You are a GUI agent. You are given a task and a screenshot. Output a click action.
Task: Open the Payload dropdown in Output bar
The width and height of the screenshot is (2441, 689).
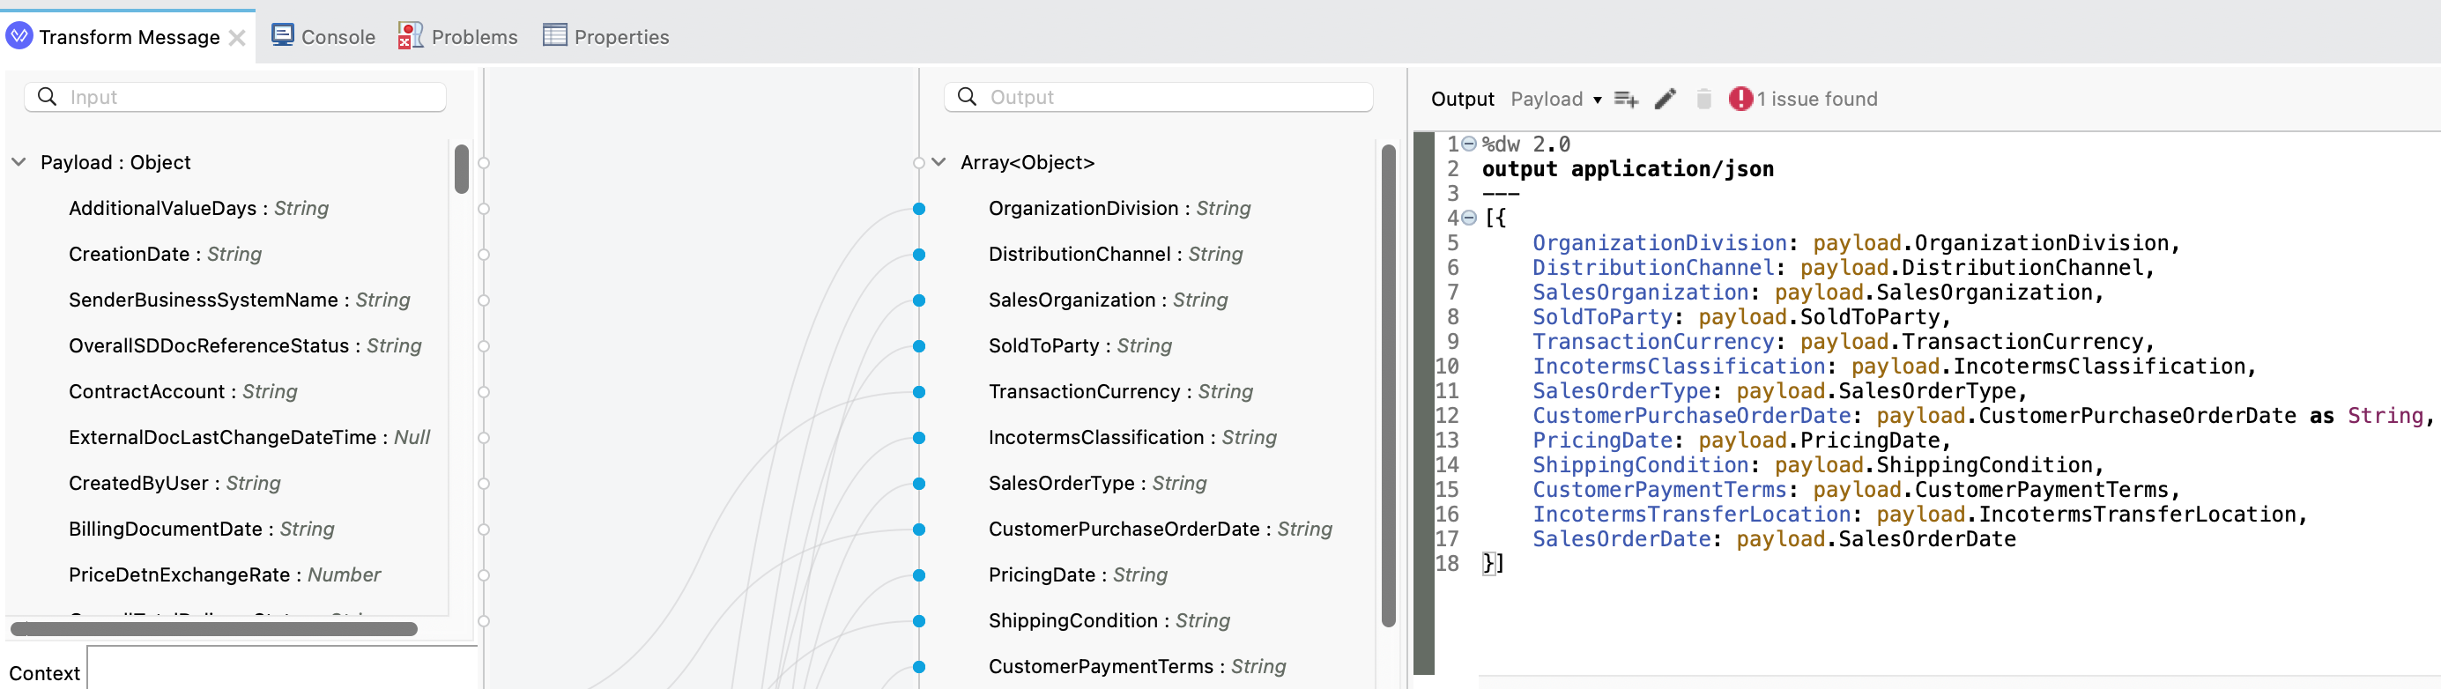(x=1556, y=99)
